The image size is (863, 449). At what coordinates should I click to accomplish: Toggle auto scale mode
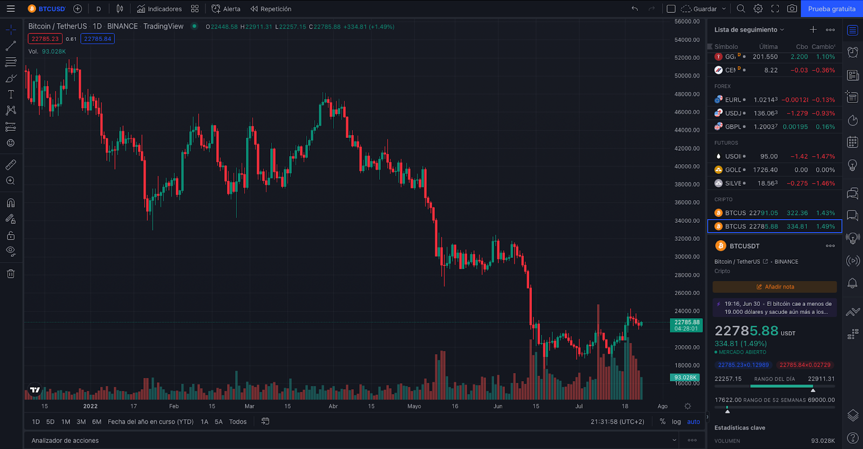pyautogui.click(x=694, y=422)
